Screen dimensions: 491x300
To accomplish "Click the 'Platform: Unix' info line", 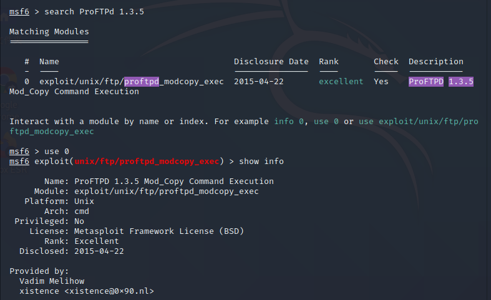I will tap(59, 201).
